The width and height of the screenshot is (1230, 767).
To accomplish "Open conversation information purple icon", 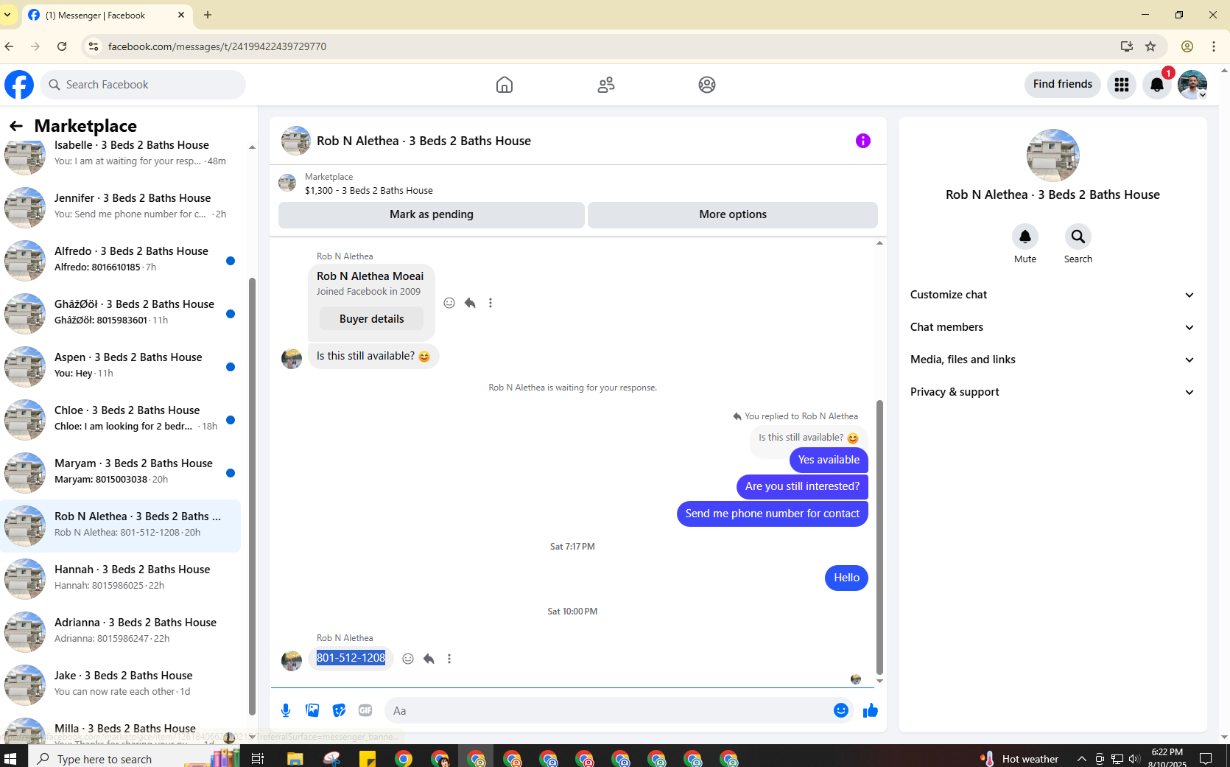I will (863, 141).
